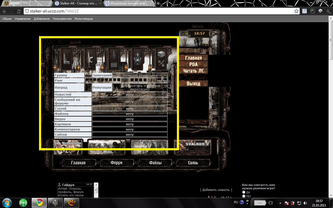Click the network tray icon

tap(299, 203)
